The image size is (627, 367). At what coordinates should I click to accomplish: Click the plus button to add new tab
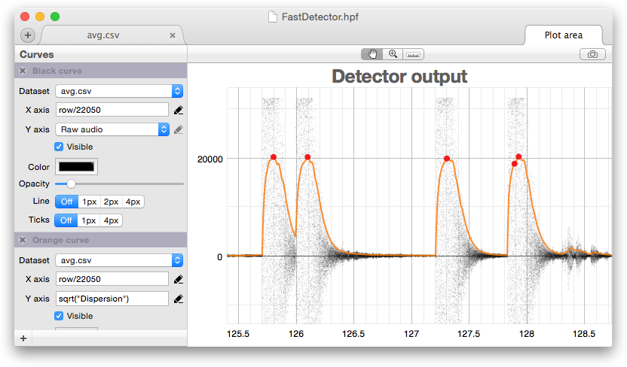(x=27, y=35)
